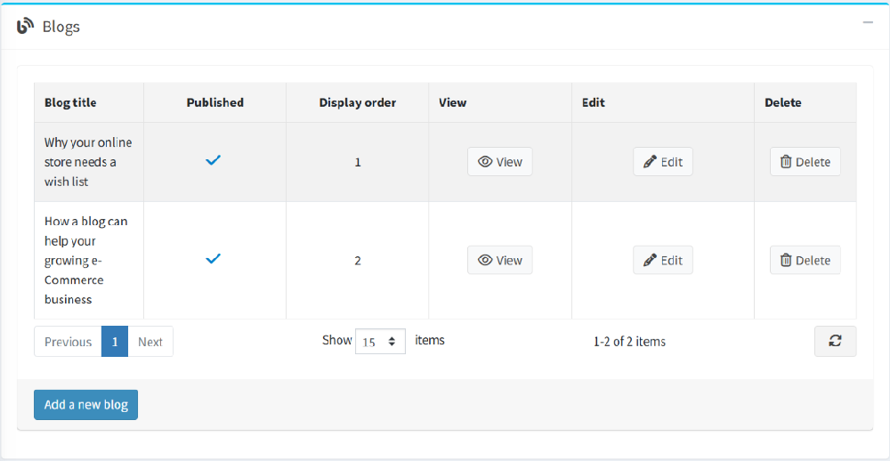Click Add a new blog button
890x461 pixels.
[x=86, y=404]
